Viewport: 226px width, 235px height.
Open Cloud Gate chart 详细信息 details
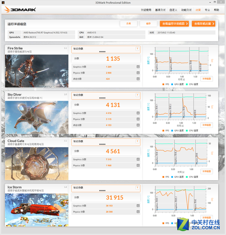207,171
